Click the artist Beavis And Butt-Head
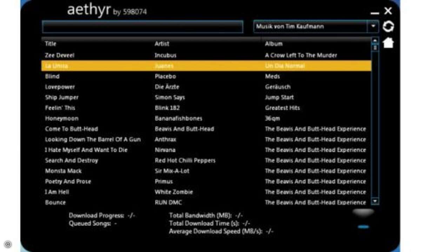The width and height of the screenshot is (421, 252). 184,129
